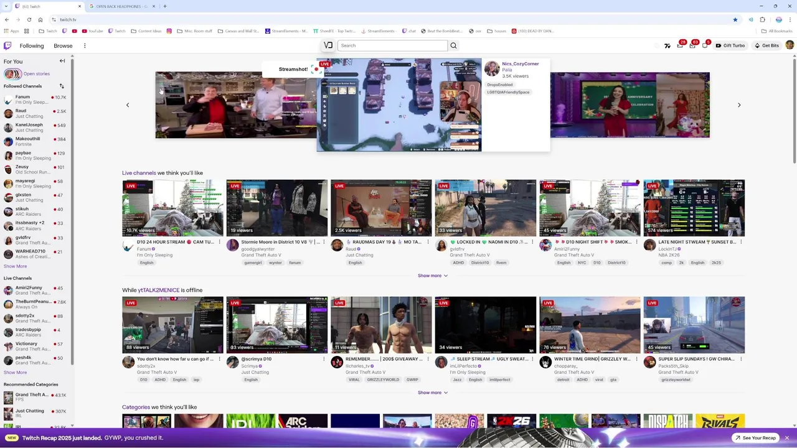The image size is (797, 448).
Task: Click the Followed Channels sort icon
Action: click(x=62, y=86)
